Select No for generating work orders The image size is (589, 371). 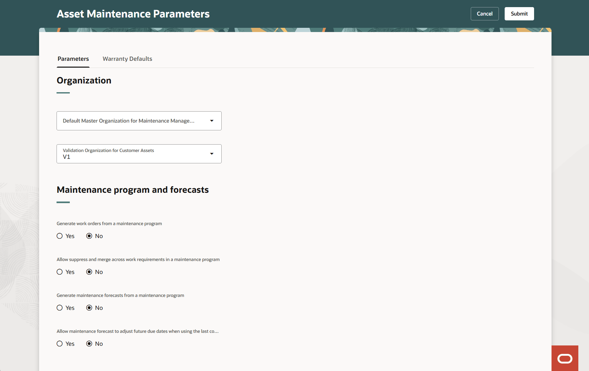click(x=89, y=236)
